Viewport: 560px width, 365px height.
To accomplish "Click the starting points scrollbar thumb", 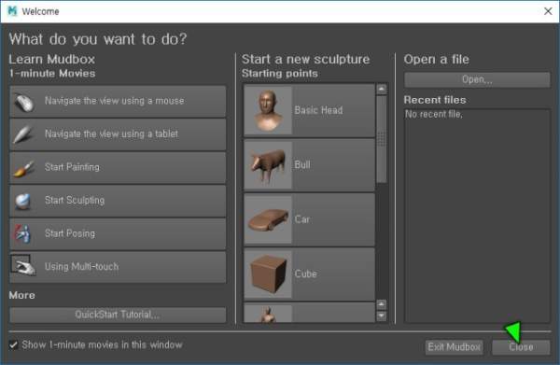I will click(x=382, y=139).
